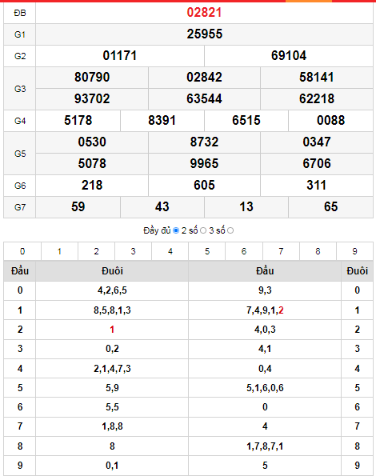Viewport: 376px width, 476px height.
Task: Click the G1 prize number 25955
Action: coord(204,34)
